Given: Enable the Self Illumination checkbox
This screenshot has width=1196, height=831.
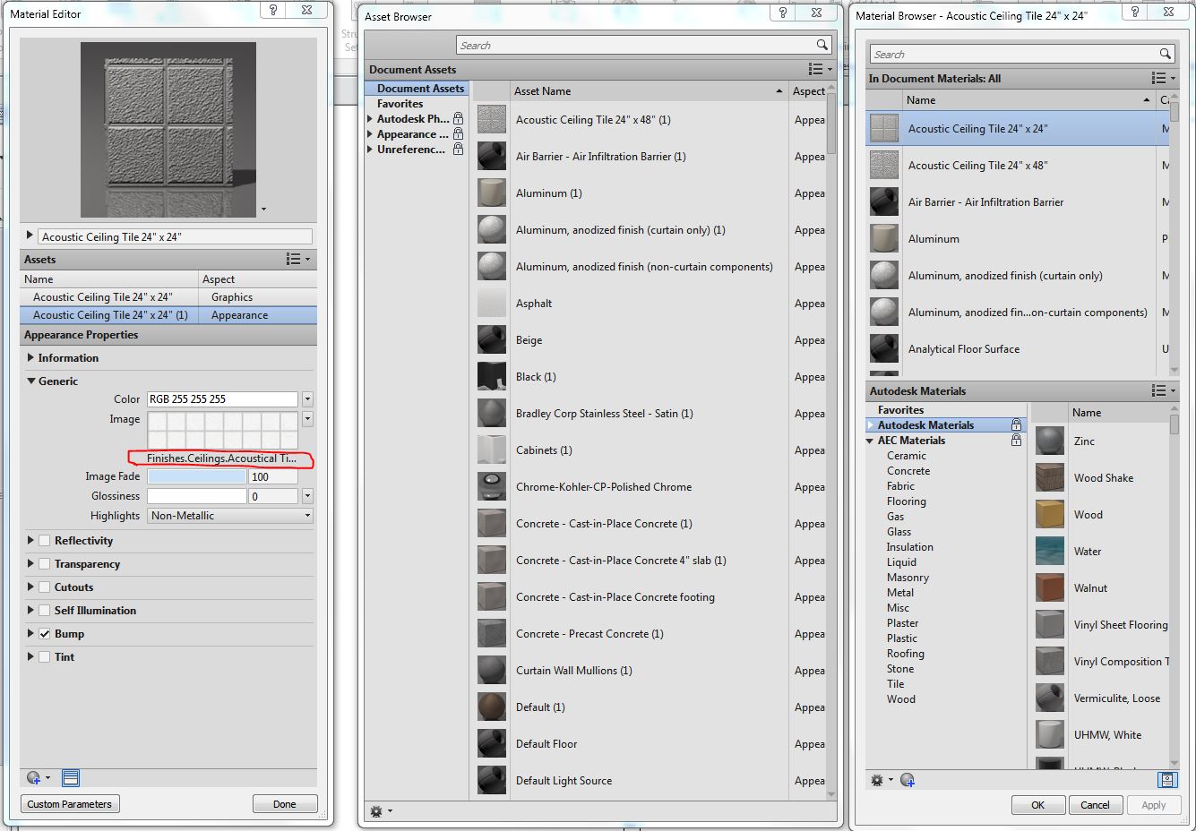Looking at the screenshot, I should pyautogui.click(x=45, y=611).
